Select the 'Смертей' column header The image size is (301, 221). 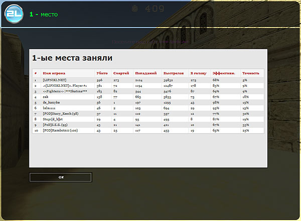pos(121,73)
